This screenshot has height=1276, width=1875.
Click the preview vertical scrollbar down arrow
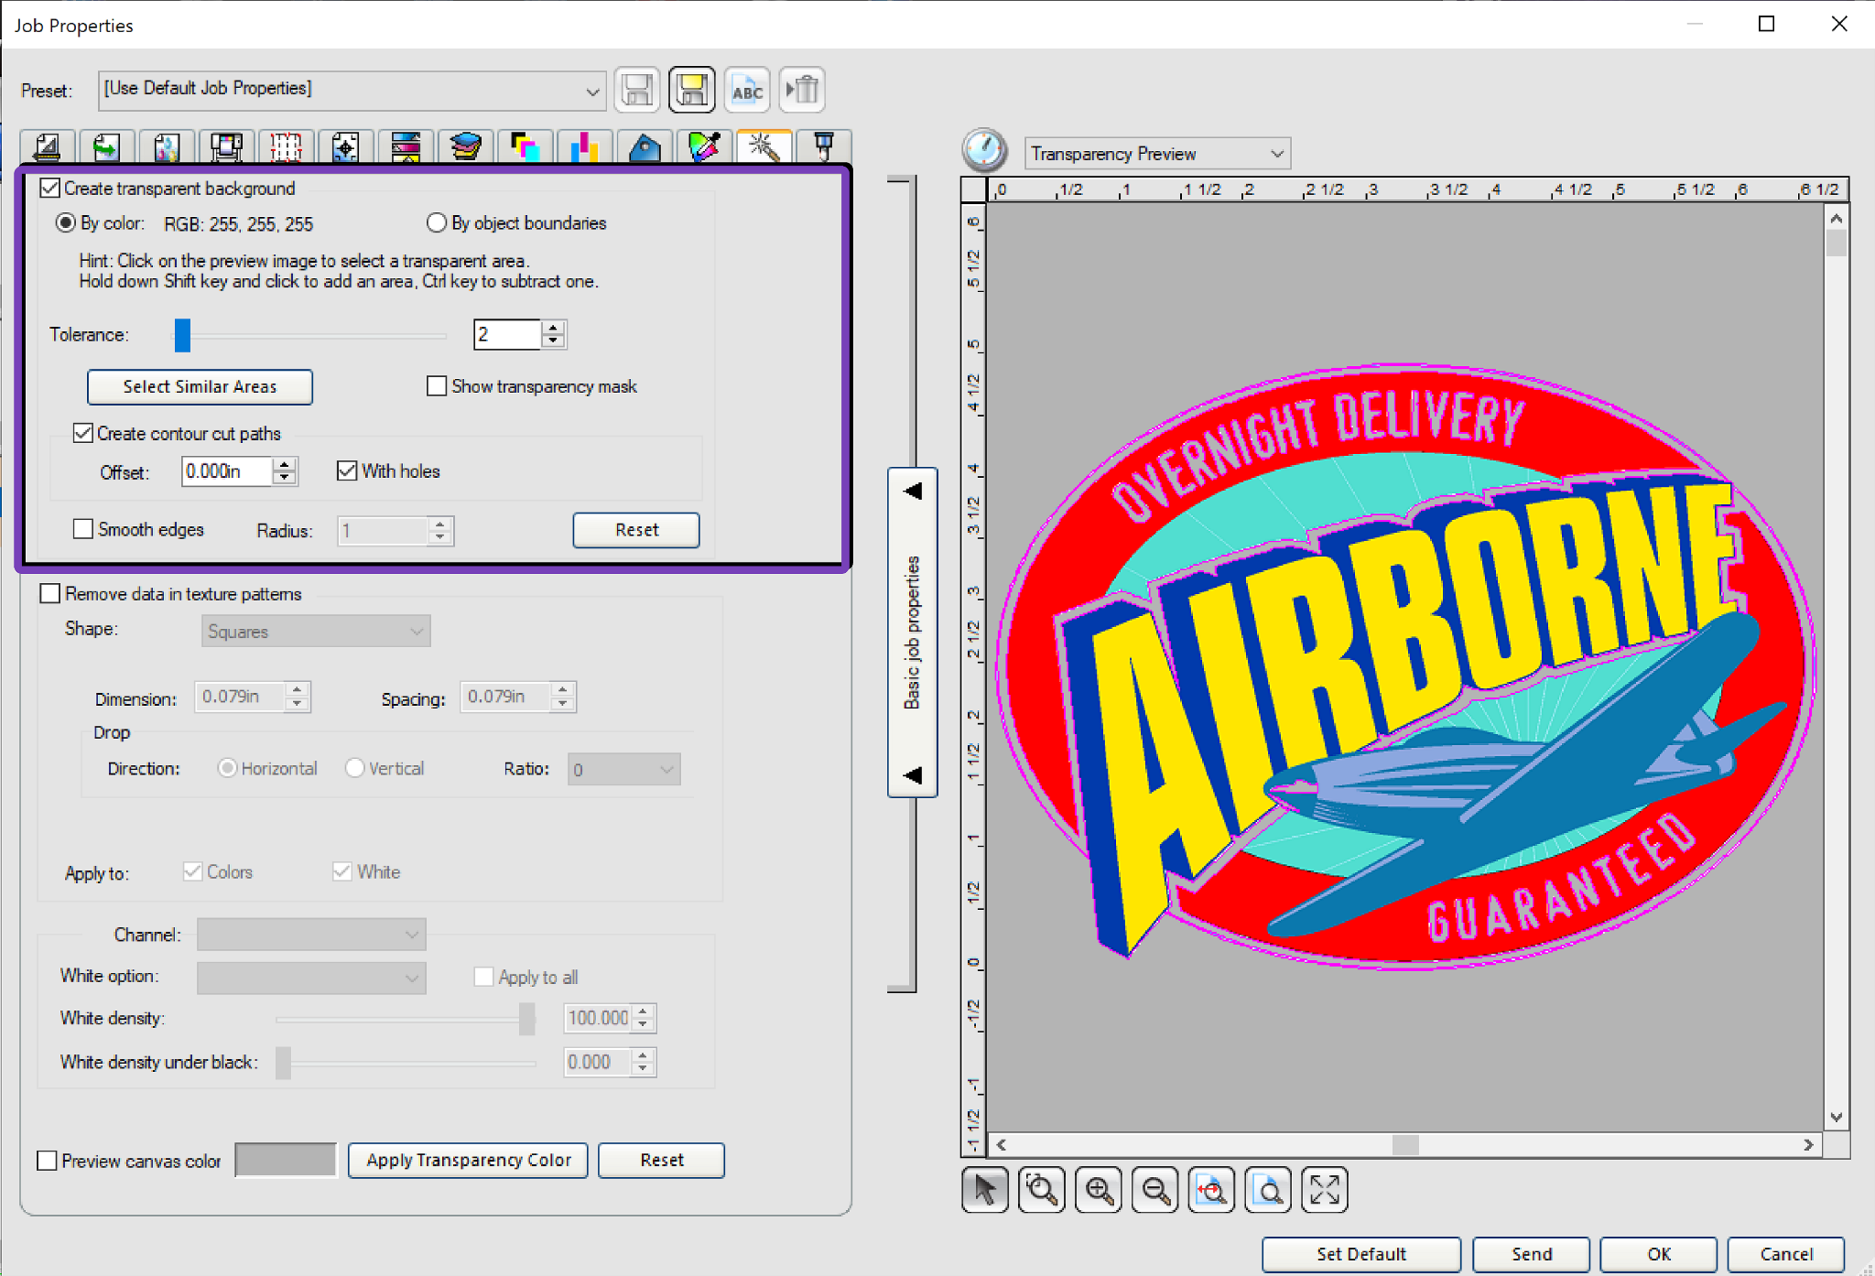(x=1837, y=1117)
